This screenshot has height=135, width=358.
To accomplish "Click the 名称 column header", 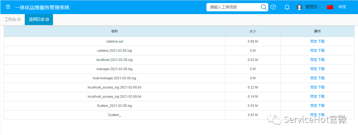I will [x=115, y=31].
